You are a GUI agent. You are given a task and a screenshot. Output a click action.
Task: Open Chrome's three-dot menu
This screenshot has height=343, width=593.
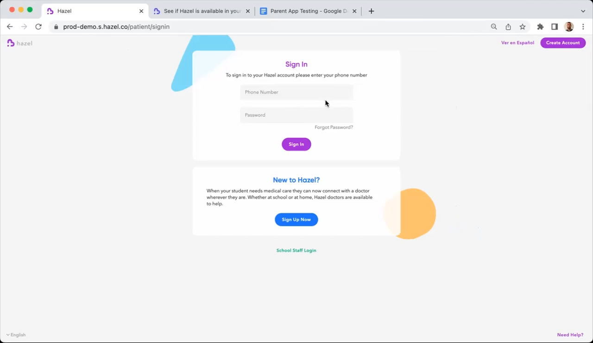pyautogui.click(x=583, y=27)
